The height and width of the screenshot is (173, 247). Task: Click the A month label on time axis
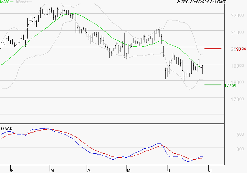click(89, 170)
